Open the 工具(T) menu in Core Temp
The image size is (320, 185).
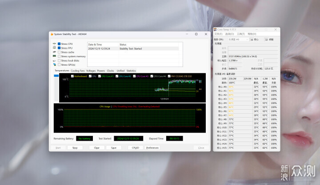pyautogui.click(x=240, y=34)
